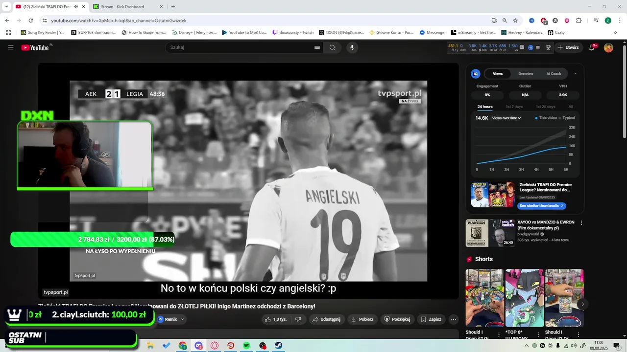Open Chrome three-dot menu
The width and height of the screenshot is (627, 352).
(x=619, y=21)
